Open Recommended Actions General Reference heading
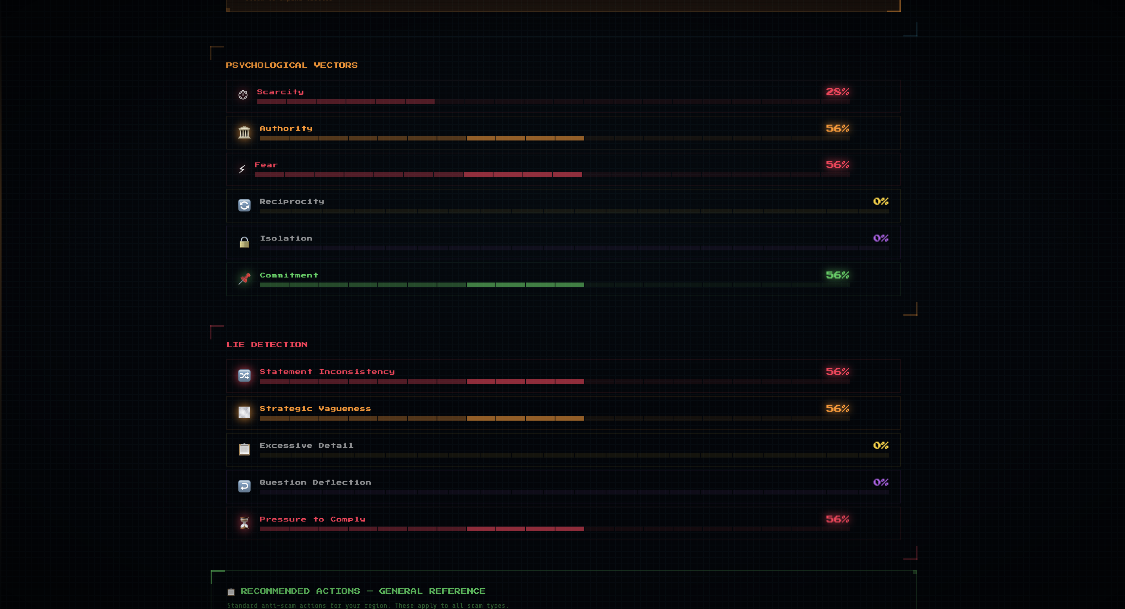This screenshot has height=609, width=1125. [x=362, y=591]
